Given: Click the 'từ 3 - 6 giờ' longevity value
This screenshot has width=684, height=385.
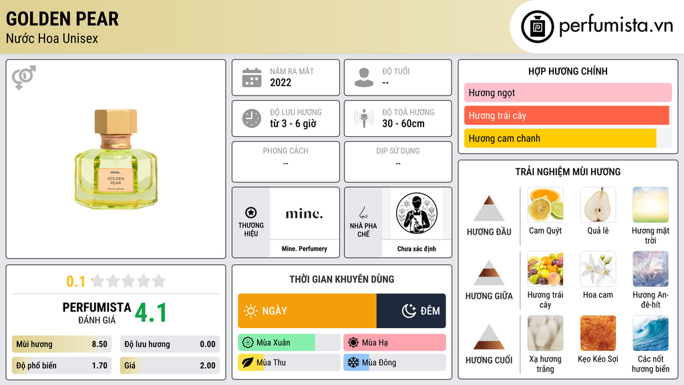Looking at the screenshot, I should tap(293, 124).
